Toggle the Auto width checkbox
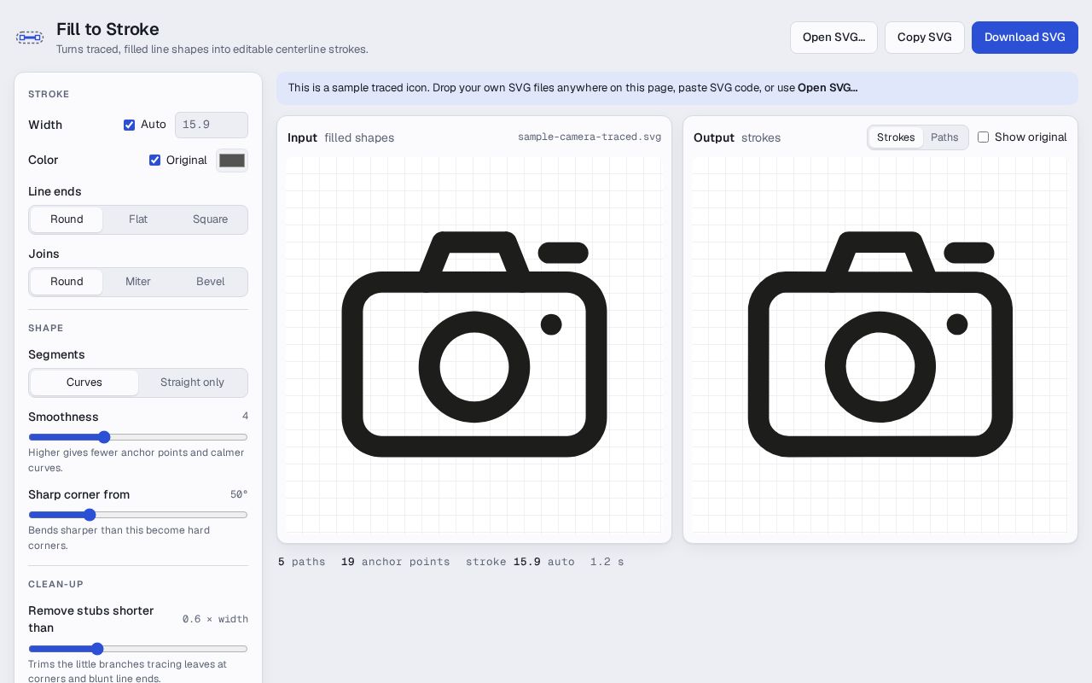 pyautogui.click(x=130, y=125)
